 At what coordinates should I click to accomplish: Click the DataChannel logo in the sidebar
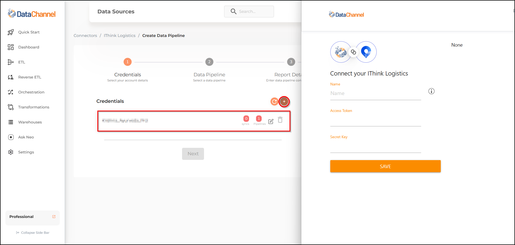coord(32,13)
